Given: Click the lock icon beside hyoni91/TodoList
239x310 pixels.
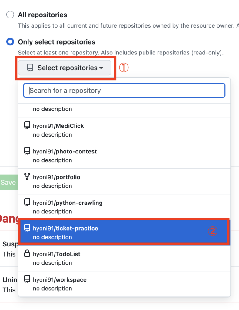Looking at the screenshot, I should (x=27, y=254).
